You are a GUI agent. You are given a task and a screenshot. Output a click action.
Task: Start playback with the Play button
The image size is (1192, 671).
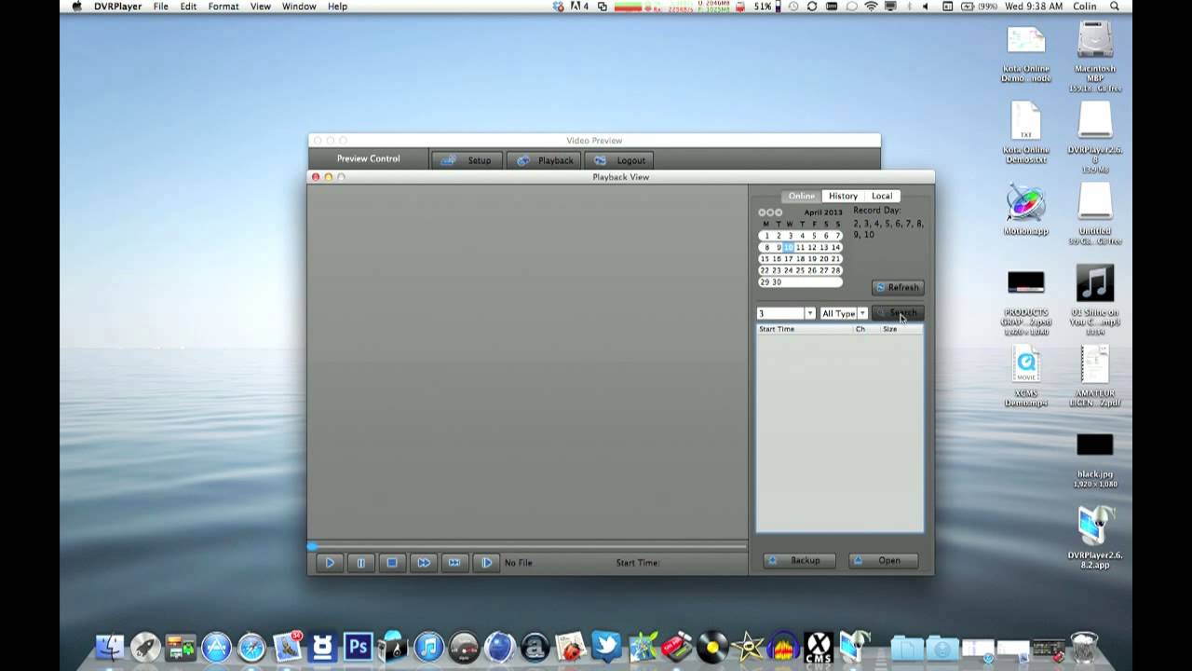click(329, 563)
